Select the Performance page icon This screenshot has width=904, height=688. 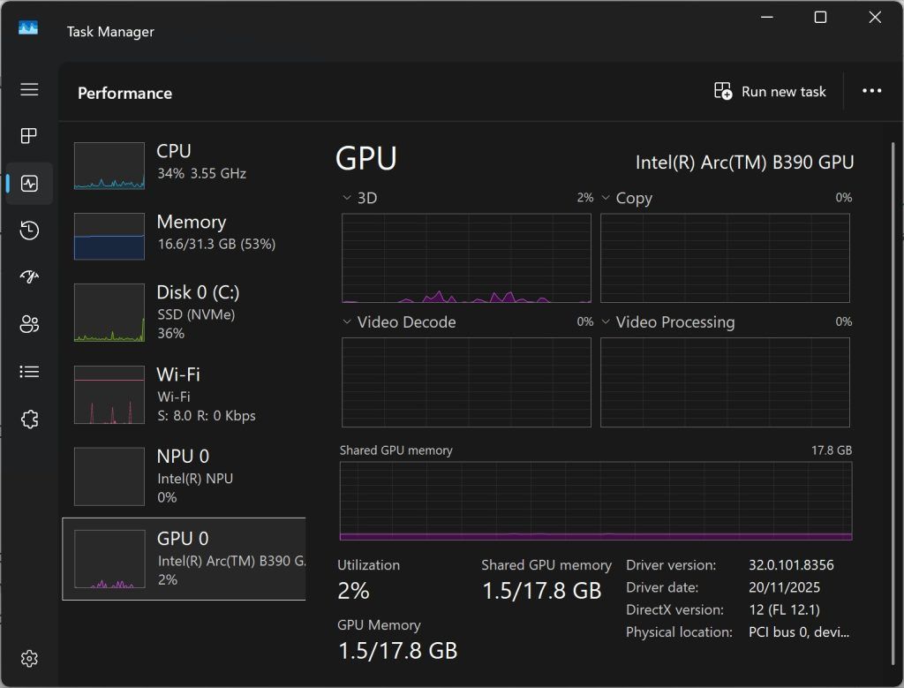(x=29, y=184)
